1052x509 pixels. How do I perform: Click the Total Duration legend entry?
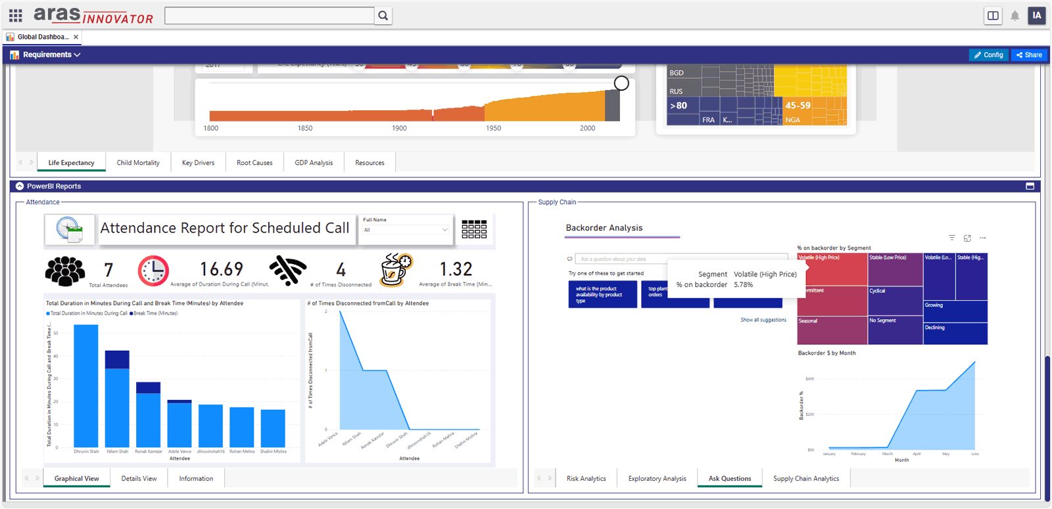click(x=87, y=313)
